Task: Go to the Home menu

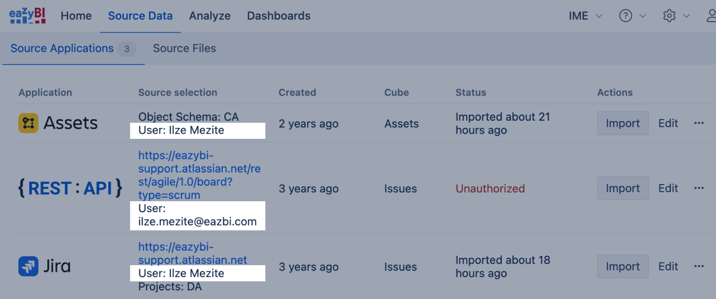Action: [76, 16]
